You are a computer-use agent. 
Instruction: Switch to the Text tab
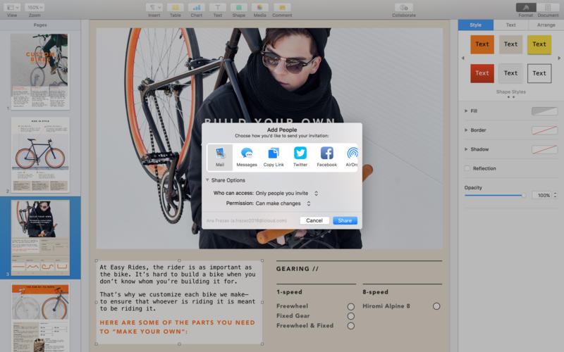(x=510, y=25)
